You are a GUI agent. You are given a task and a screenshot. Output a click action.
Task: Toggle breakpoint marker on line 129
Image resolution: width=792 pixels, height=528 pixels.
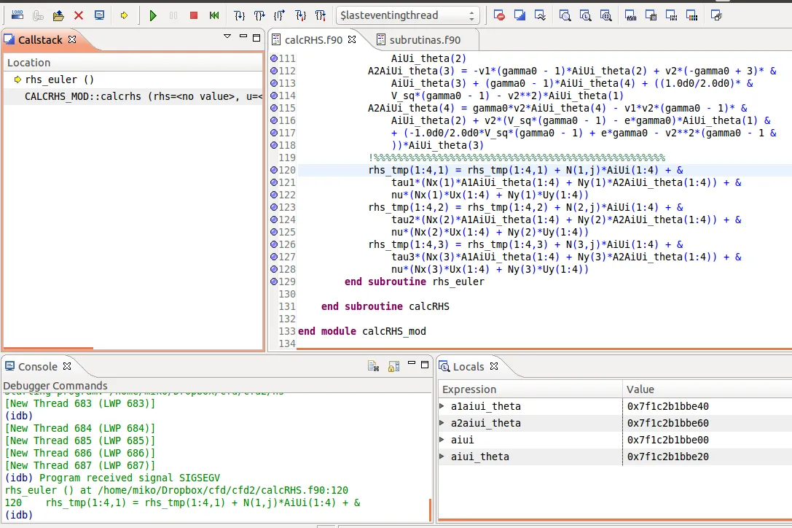274,282
